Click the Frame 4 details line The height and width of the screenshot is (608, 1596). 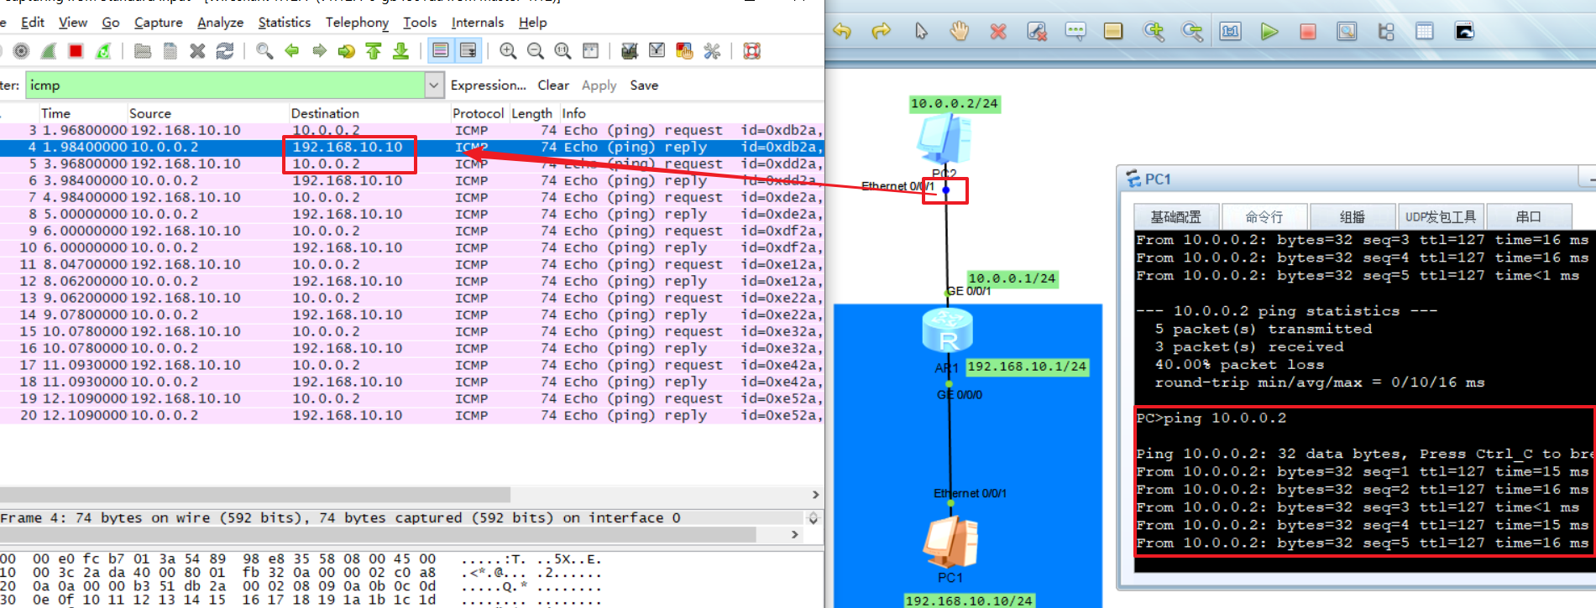click(x=403, y=517)
